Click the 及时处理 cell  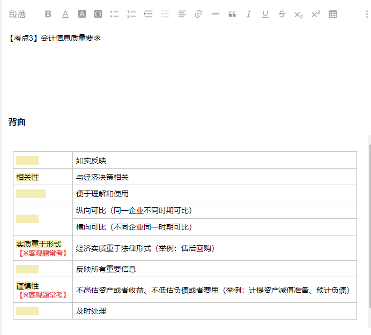tap(214, 311)
